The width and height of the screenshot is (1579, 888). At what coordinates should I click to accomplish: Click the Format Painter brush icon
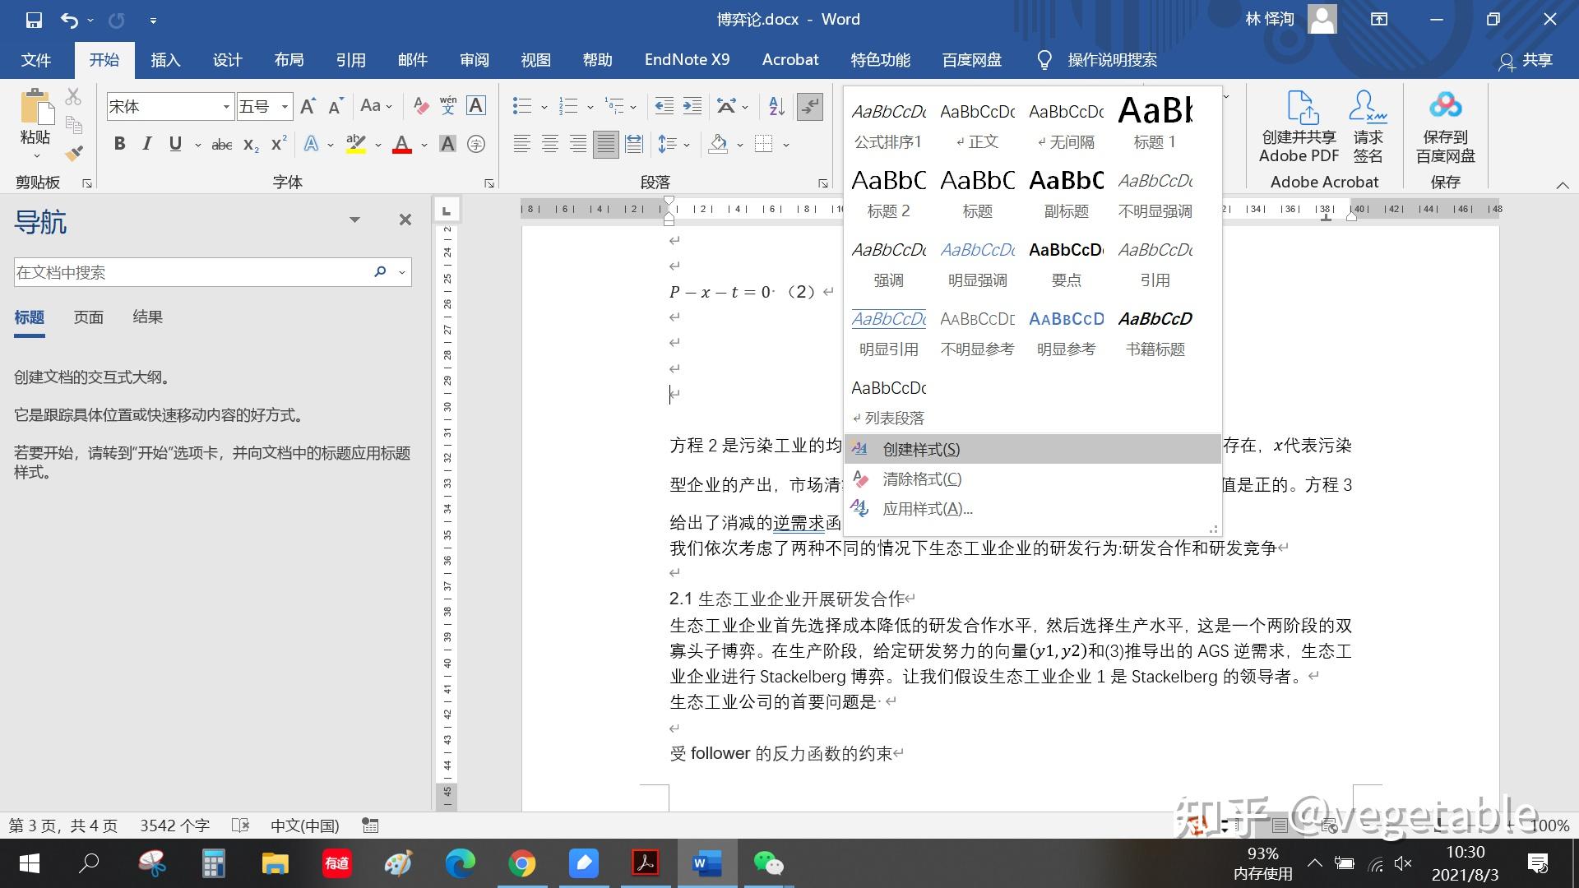click(74, 153)
